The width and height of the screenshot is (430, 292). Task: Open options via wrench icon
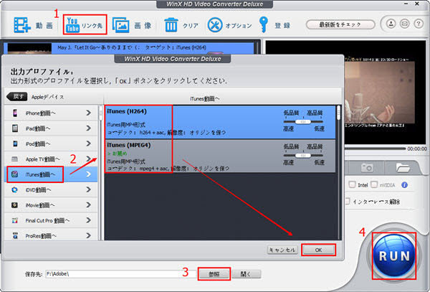(x=215, y=25)
